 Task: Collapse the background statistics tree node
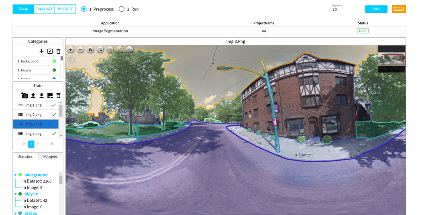tap(16, 175)
